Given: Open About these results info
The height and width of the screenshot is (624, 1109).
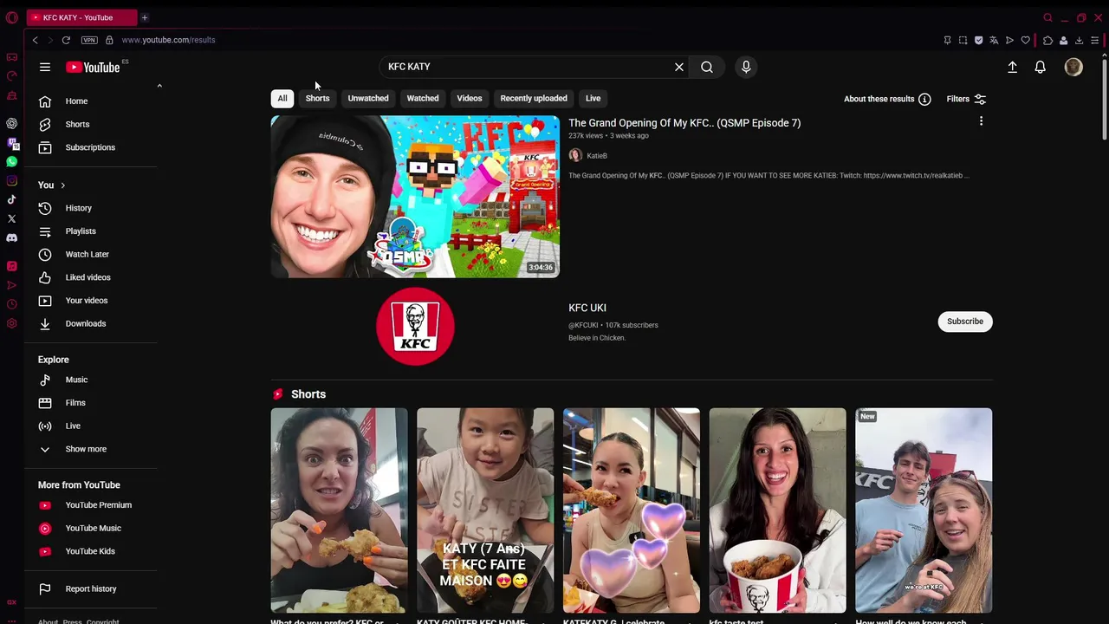Looking at the screenshot, I should pos(887,99).
